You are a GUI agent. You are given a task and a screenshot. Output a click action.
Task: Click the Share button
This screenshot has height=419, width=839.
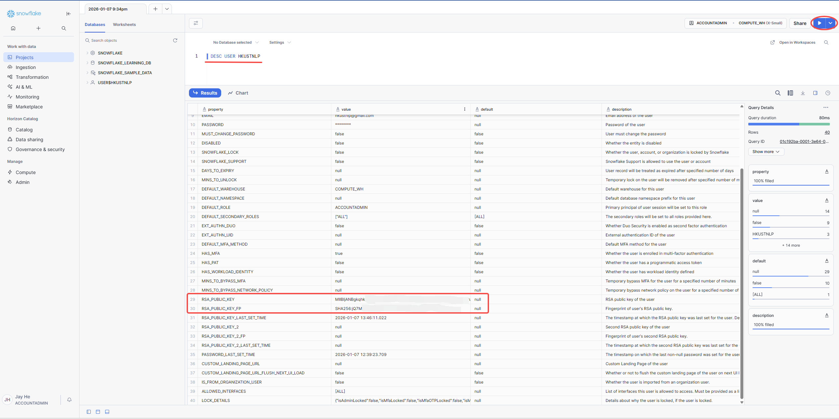pyautogui.click(x=800, y=23)
